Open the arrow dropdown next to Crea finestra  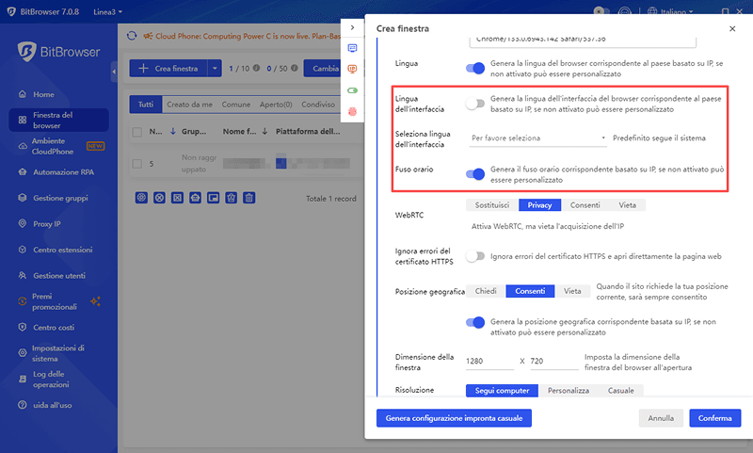click(215, 68)
